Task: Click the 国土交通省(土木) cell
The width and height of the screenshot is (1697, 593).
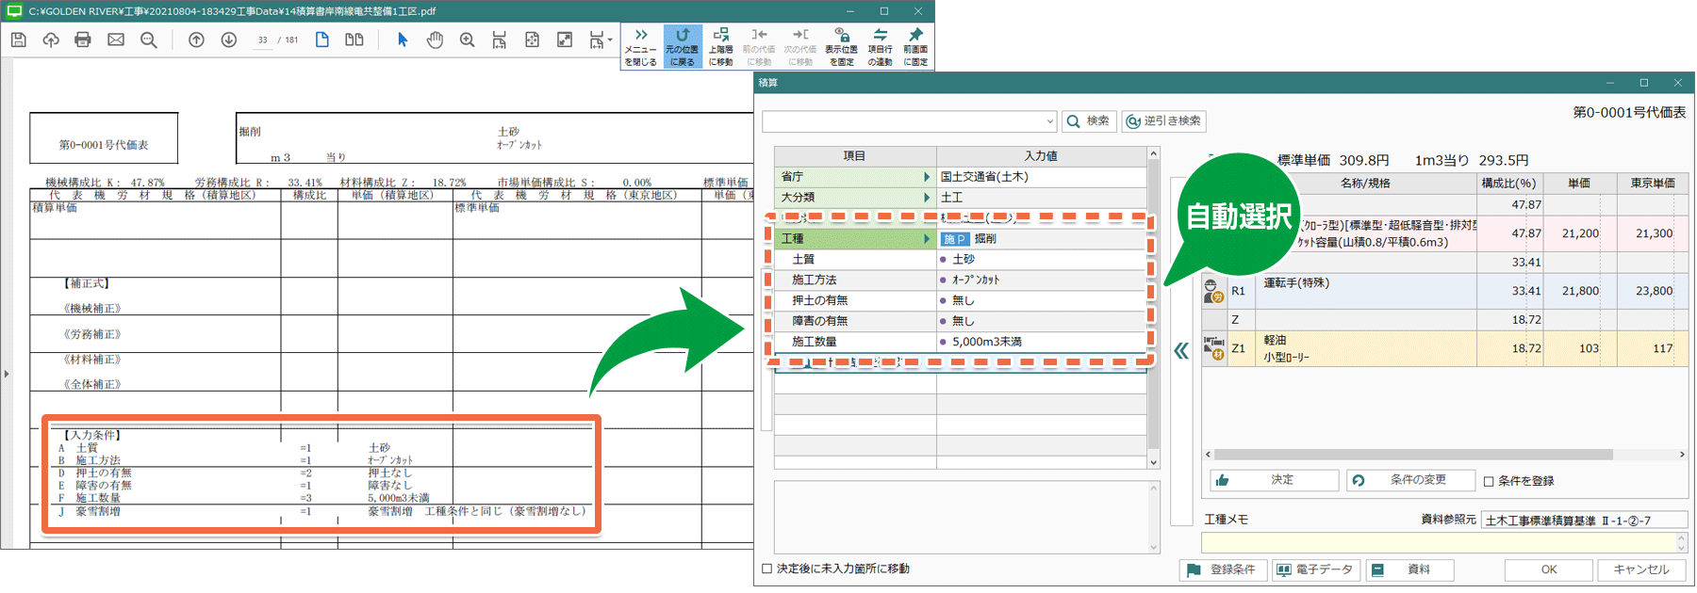Action: point(1041,176)
